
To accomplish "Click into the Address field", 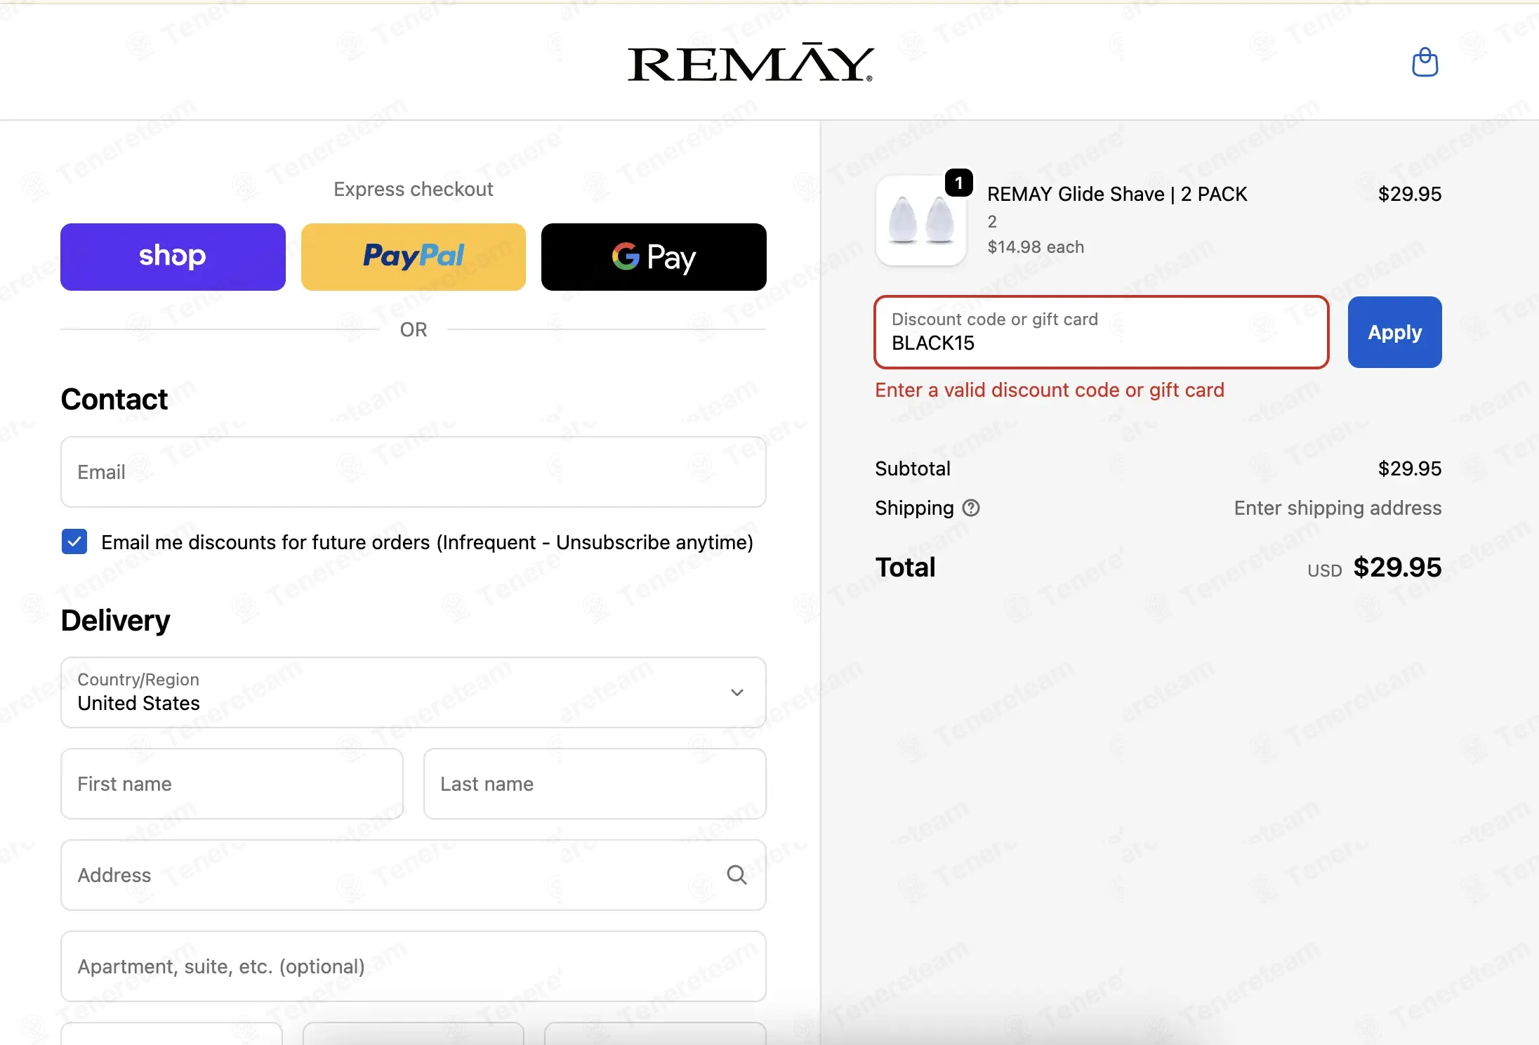I will tap(413, 875).
